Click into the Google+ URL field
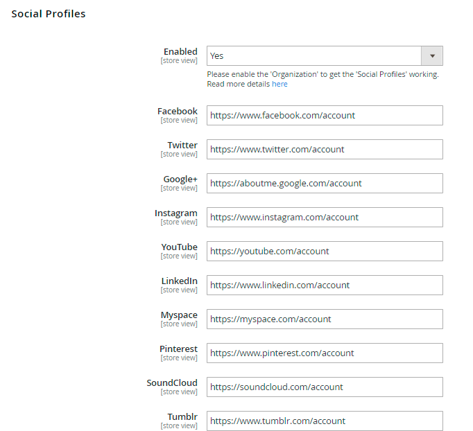Image resolution: width=473 pixels, height=431 pixels. (325, 184)
